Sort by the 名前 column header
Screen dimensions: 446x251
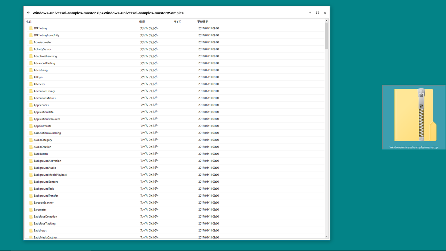click(x=29, y=22)
